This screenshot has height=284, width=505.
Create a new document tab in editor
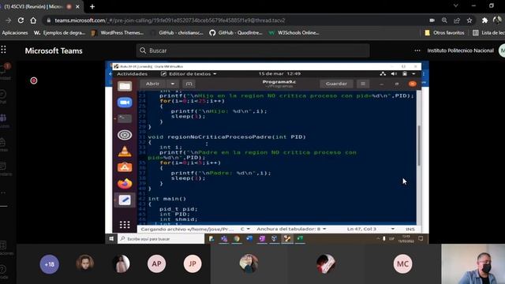tap(189, 84)
